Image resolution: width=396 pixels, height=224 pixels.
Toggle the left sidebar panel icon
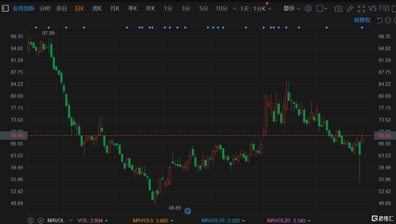5,9
